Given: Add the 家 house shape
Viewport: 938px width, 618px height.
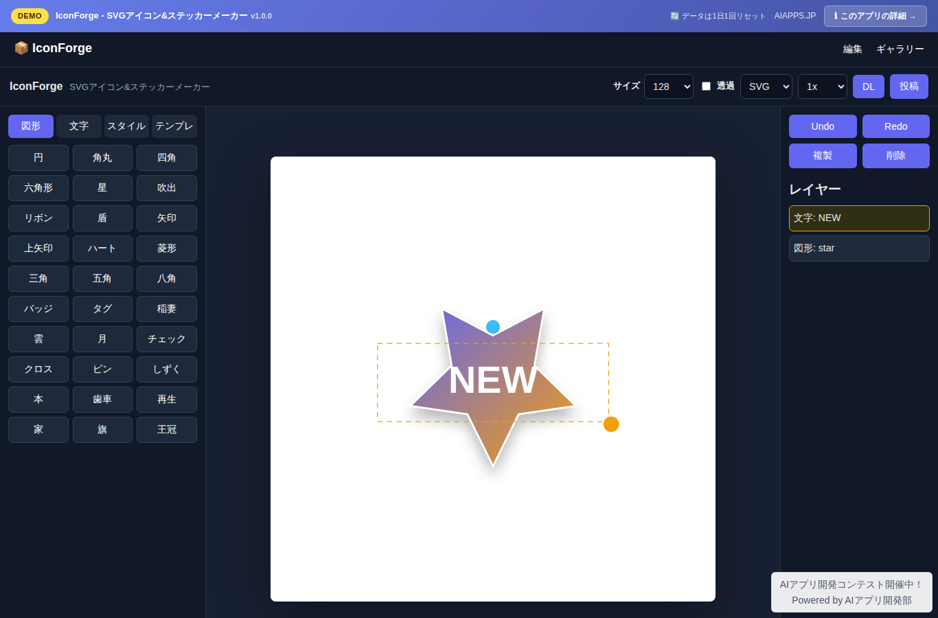Looking at the screenshot, I should (38, 430).
